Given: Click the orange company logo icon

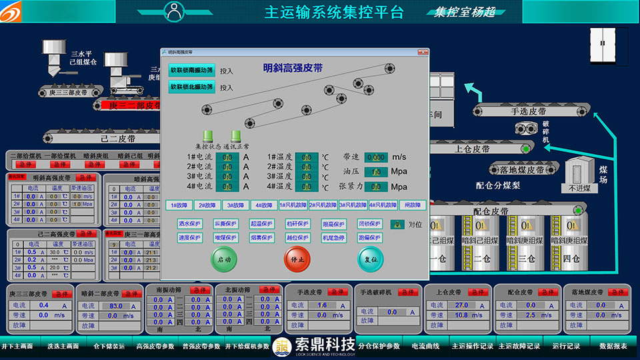Looking at the screenshot, I should click(x=15, y=12).
